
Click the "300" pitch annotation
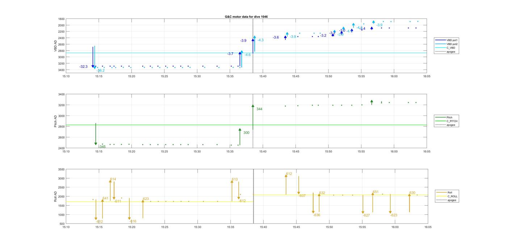tap(246, 133)
